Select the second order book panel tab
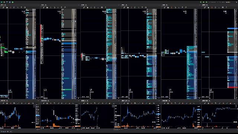The image size is (238, 134). click(44, 5)
